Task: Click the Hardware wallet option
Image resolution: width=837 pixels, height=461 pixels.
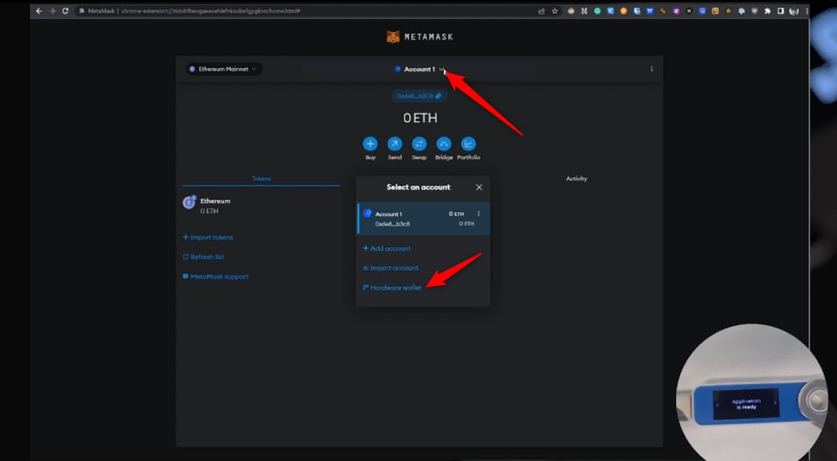Action: point(392,287)
